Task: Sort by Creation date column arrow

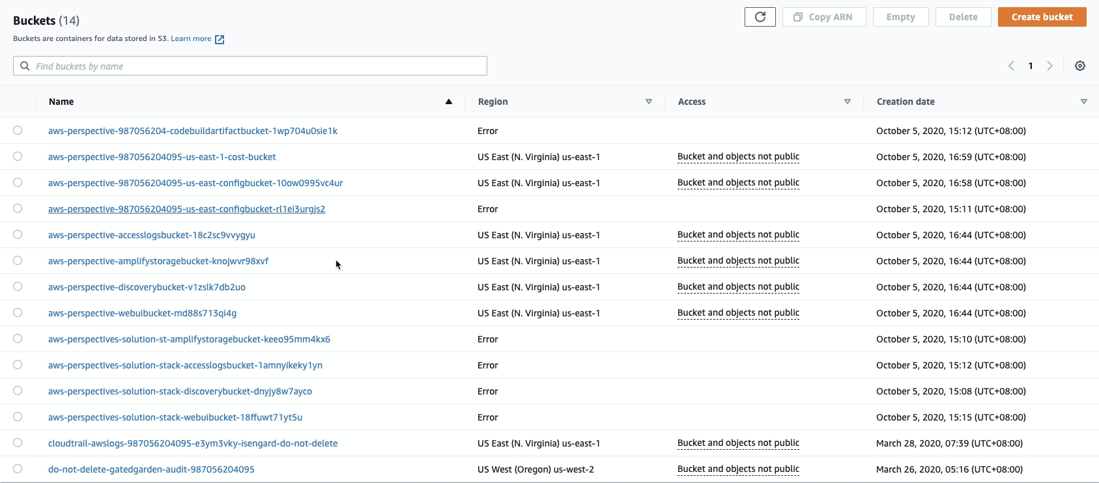Action: pos(1084,102)
